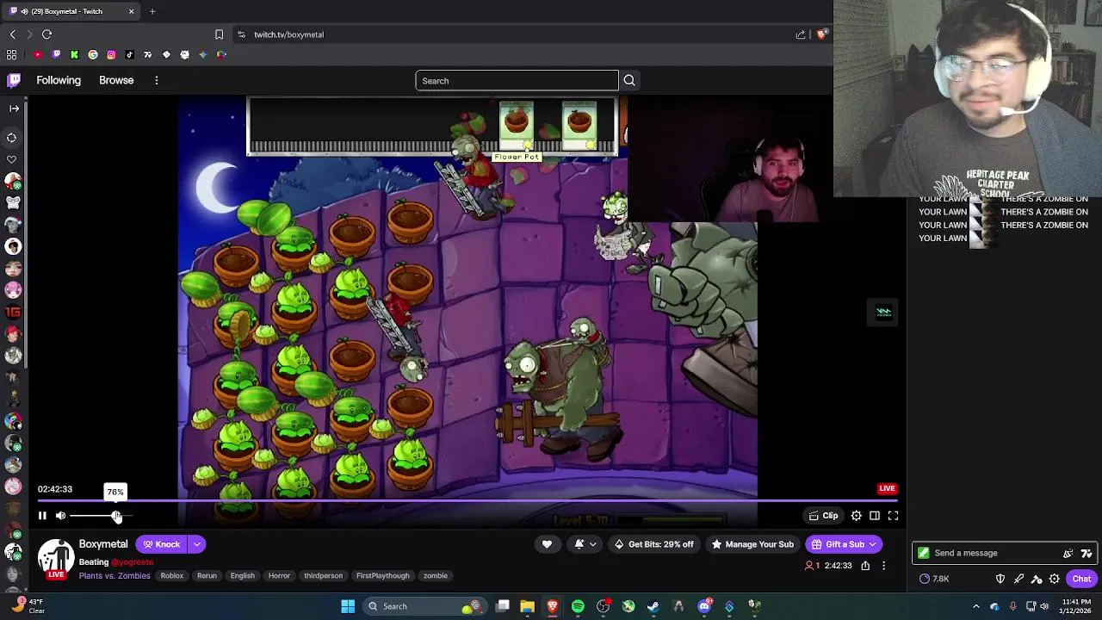The width and height of the screenshot is (1102, 620).
Task: Expand the followed channels sidebar arrow
Action: pos(14,108)
